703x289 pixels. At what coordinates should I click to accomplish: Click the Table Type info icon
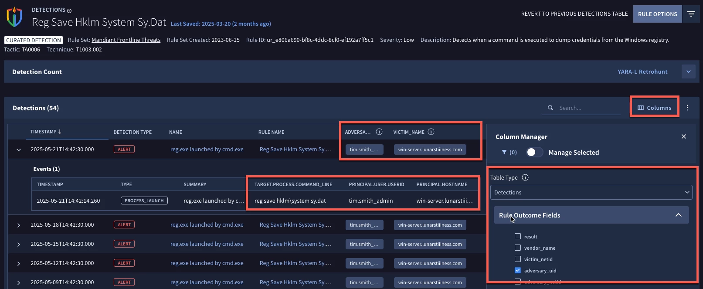pyautogui.click(x=525, y=177)
